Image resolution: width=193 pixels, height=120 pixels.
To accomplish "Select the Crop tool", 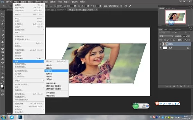I will [x=3, y=28].
